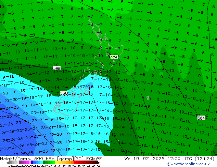Click the 584 height contour label
Screen dimensions: 217x167
(201, 118)
